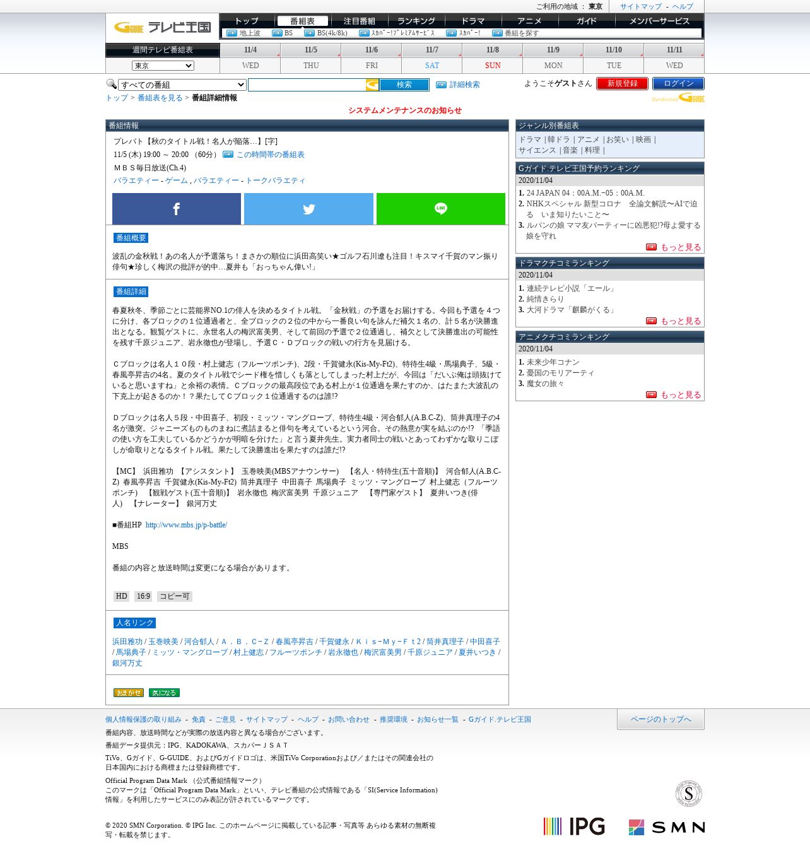Open the ドラマ navigation tab
Viewport: 810px width, 846px height.
pyautogui.click(x=472, y=21)
